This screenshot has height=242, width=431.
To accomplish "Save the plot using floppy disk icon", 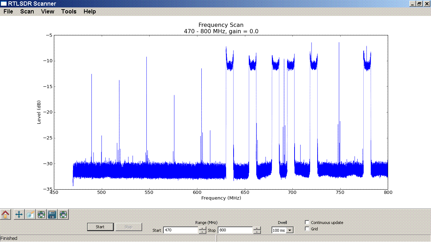I will pyautogui.click(x=52, y=214).
